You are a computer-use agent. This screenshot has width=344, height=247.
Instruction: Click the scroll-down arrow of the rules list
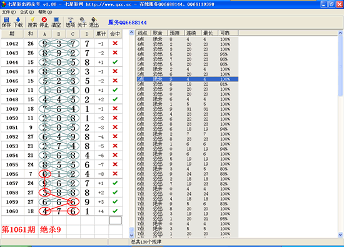[x=340, y=234]
